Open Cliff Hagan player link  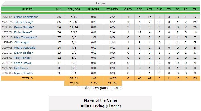[22, 43]
